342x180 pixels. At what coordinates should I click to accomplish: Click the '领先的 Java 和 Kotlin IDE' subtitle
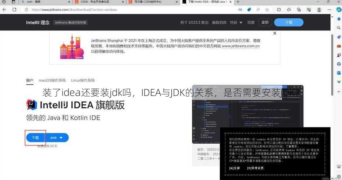point(63,118)
